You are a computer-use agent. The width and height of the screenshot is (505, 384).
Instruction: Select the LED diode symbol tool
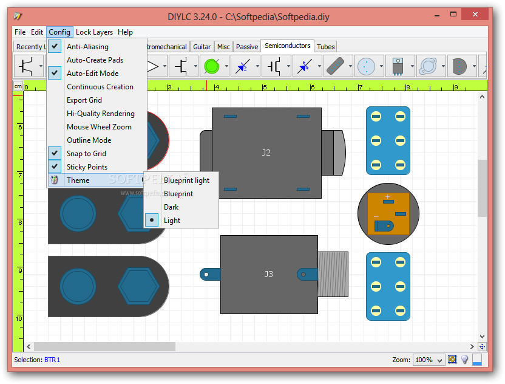(243, 66)
